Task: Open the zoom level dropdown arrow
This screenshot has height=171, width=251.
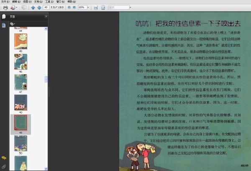Action: pos(88,8)
